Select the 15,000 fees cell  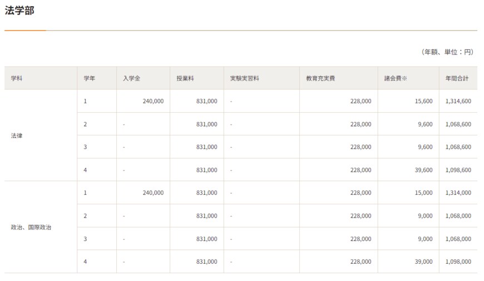pos(423,193)
